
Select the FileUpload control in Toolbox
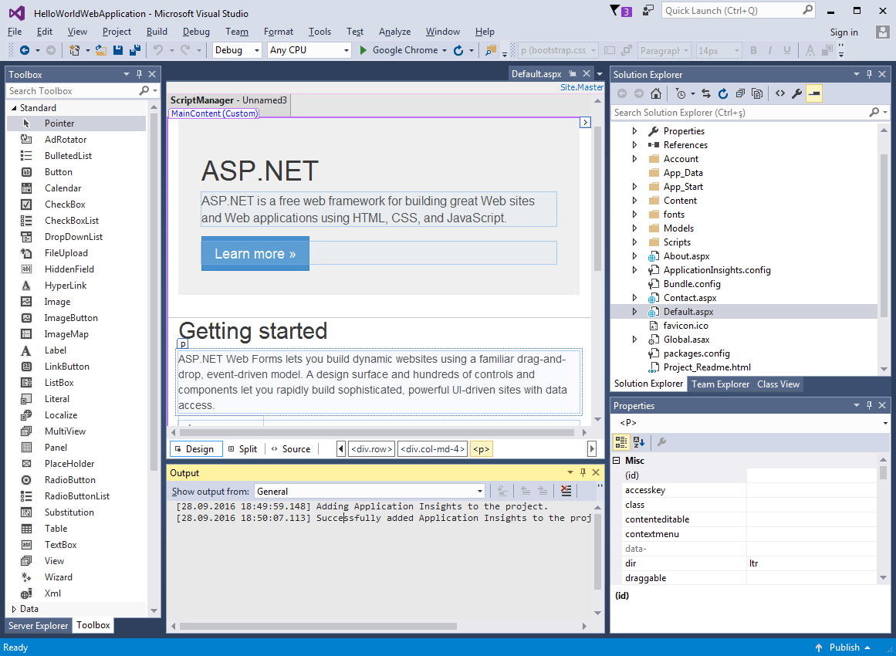[x=66, y=252]
